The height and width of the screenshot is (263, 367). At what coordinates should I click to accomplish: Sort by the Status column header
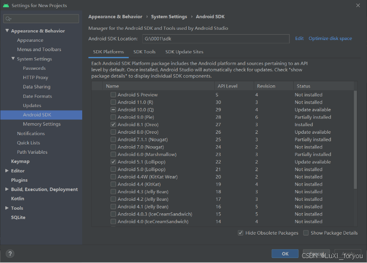[323, 86]
